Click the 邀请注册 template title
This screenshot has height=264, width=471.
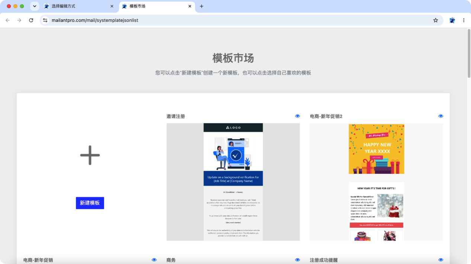tap(176, 116)
